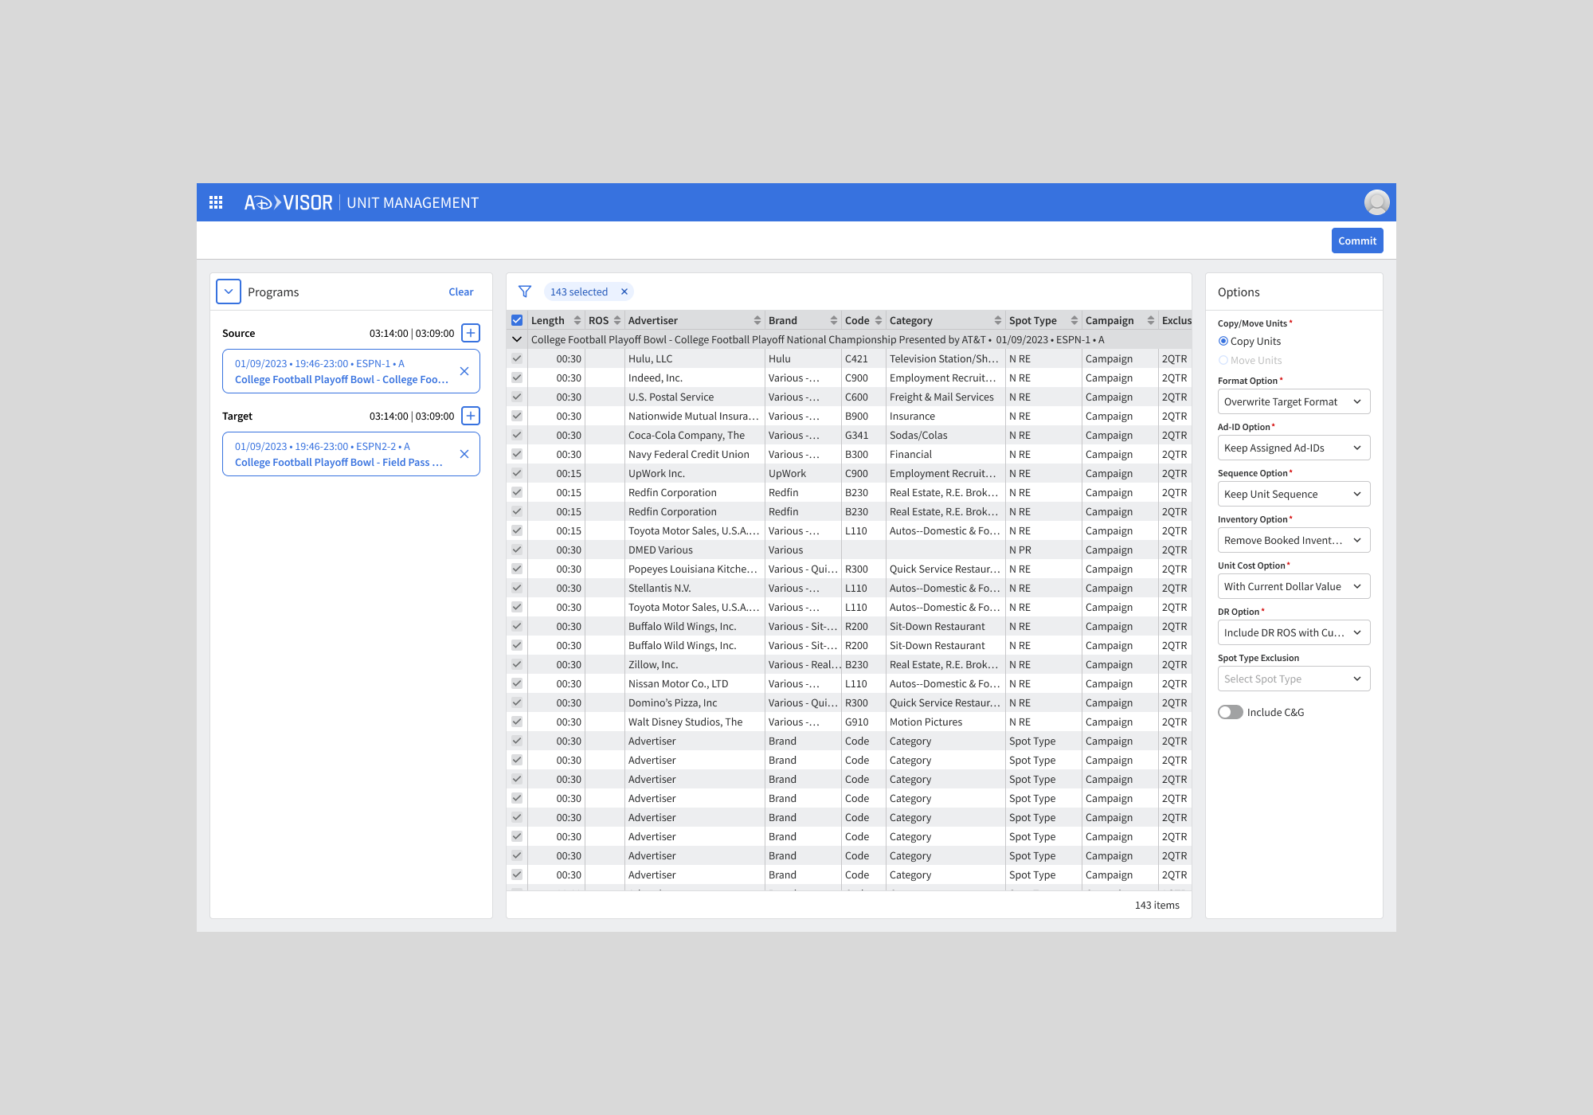Open the app launcher grid icon
This screenshot has width=1593, height=1115.
click(x=216, y=202)
